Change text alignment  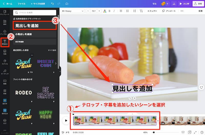[x=121, y=11]
